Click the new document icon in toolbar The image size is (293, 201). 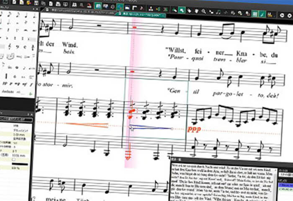(x=15, y=2)
